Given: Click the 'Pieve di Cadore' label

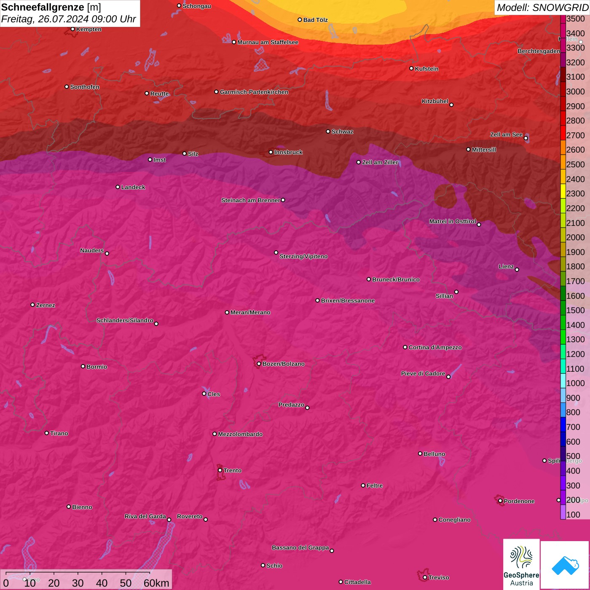Looking at the screenshot, I should pyautogui.click(x=423, y=373).
